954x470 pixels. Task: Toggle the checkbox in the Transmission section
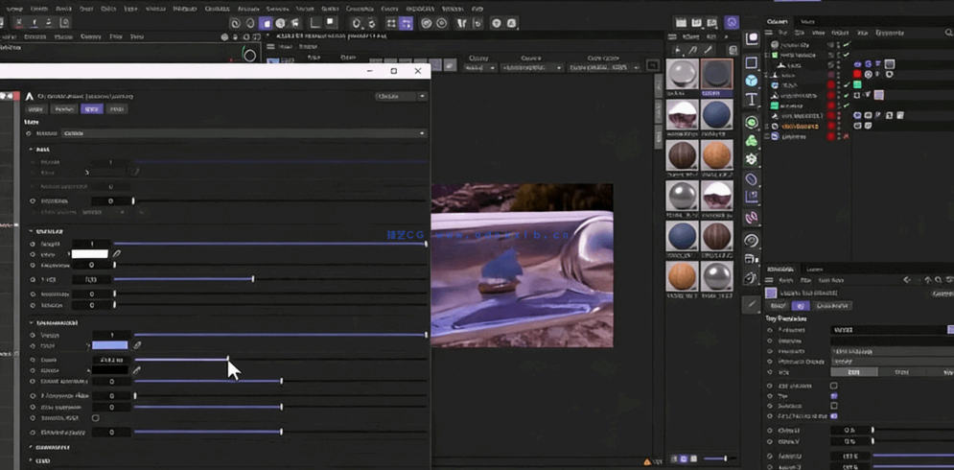[95, 418]
